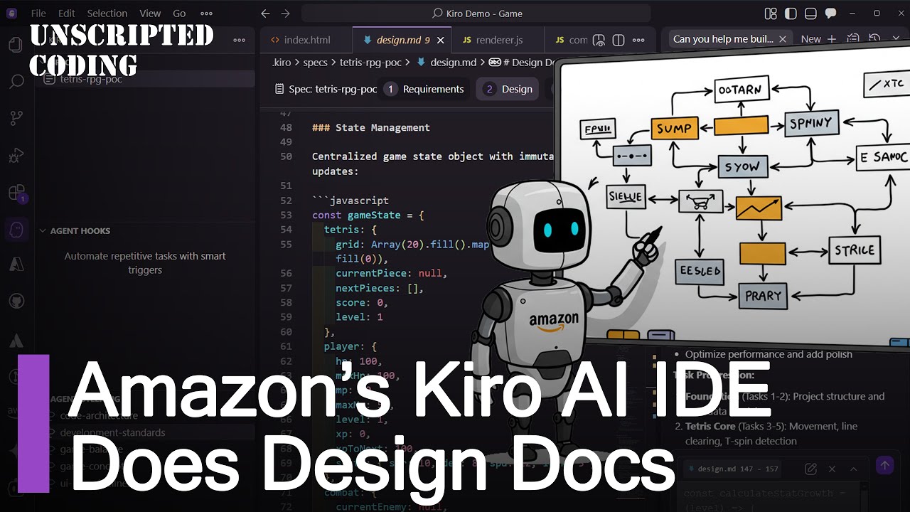Open the Search view in activity bar
Screen dimensions: 910x512
tap(16, 81)
